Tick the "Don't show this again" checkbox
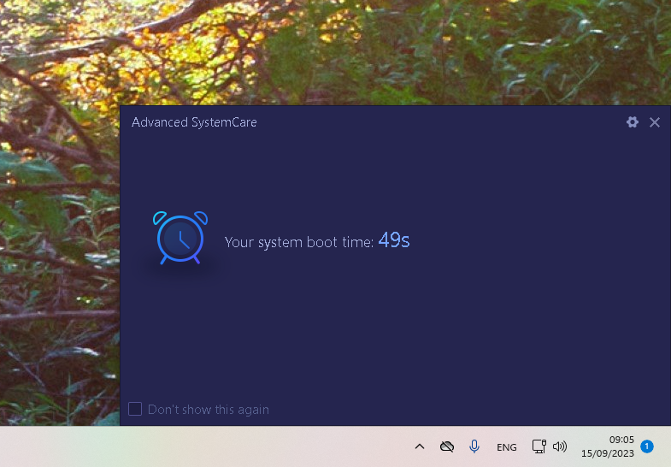 [135, 409]
